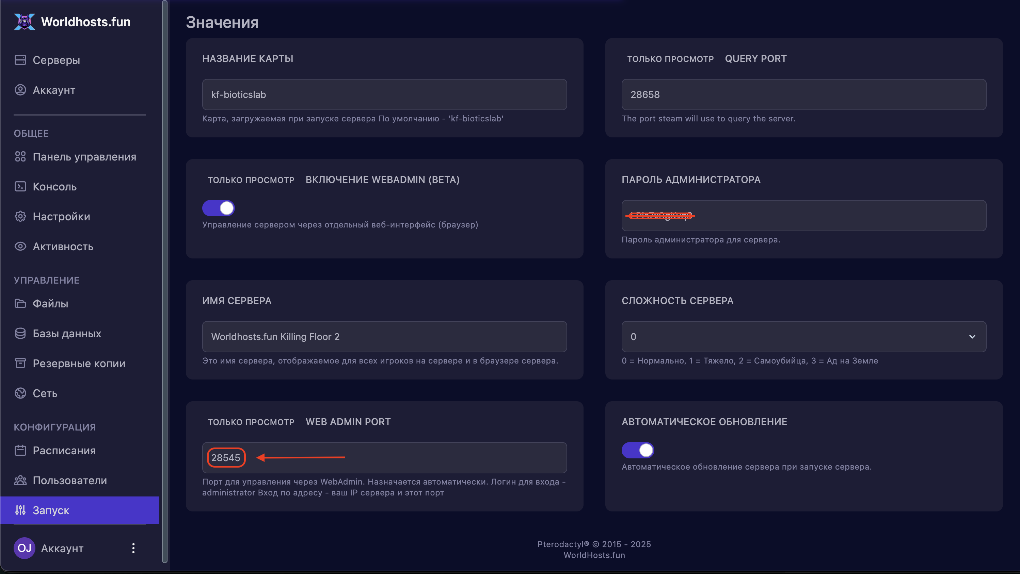Open Настройки gear icon
The image size is (1020, 574).
tap(20, 216)
